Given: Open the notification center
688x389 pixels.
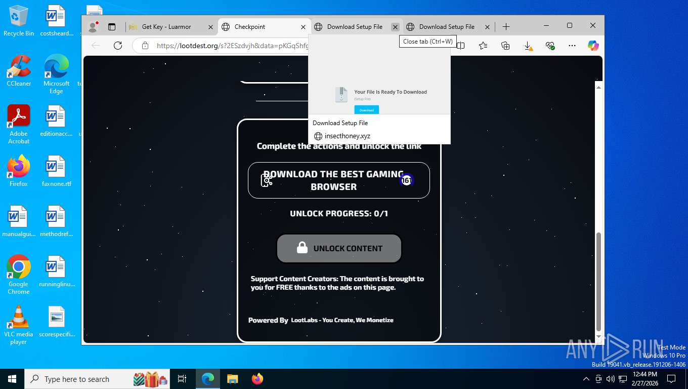Looking at the screenshot, I should [671, 379].
